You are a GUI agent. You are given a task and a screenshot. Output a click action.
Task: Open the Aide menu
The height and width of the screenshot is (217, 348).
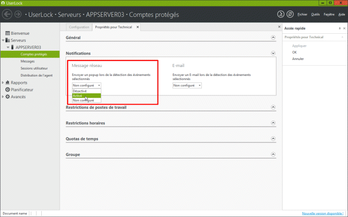[342, 14]
